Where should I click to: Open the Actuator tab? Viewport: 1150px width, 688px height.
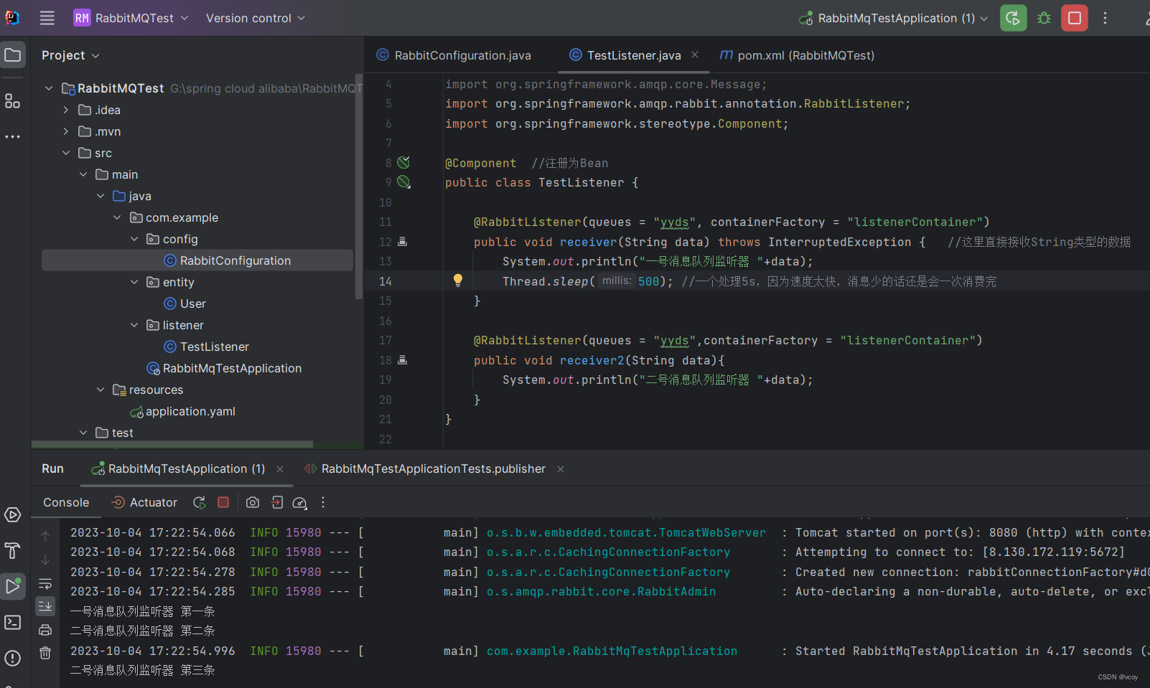(x=144, y=502)
